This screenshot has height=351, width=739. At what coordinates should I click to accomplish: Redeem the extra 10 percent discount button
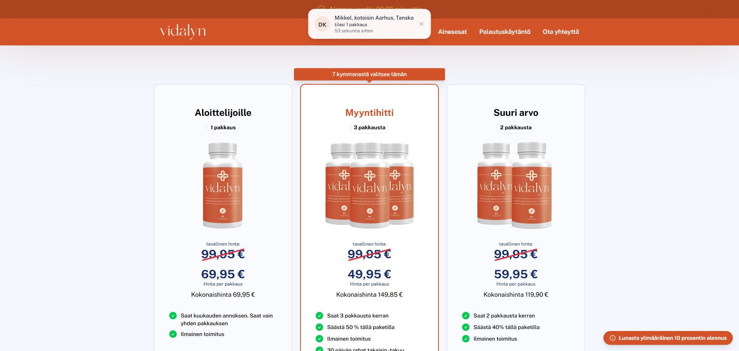[x=672, y=338]
